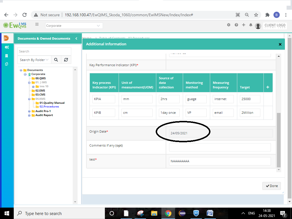
Task: Click into the documents Search field
Action: [44, 51]
